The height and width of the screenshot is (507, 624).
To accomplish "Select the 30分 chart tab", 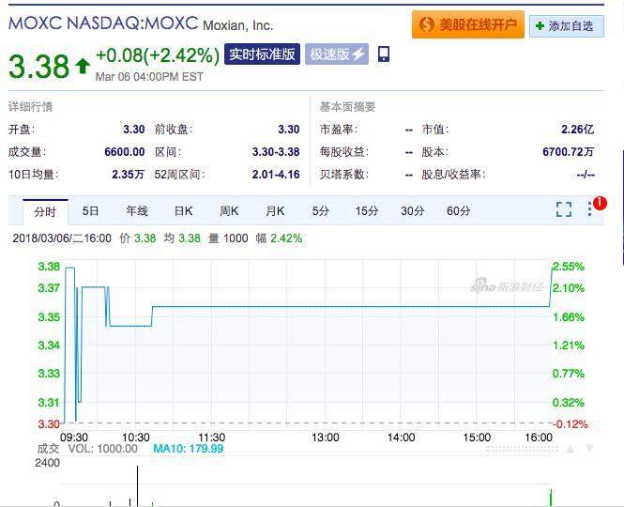I will pyautogui.click(x=412, y=210).
